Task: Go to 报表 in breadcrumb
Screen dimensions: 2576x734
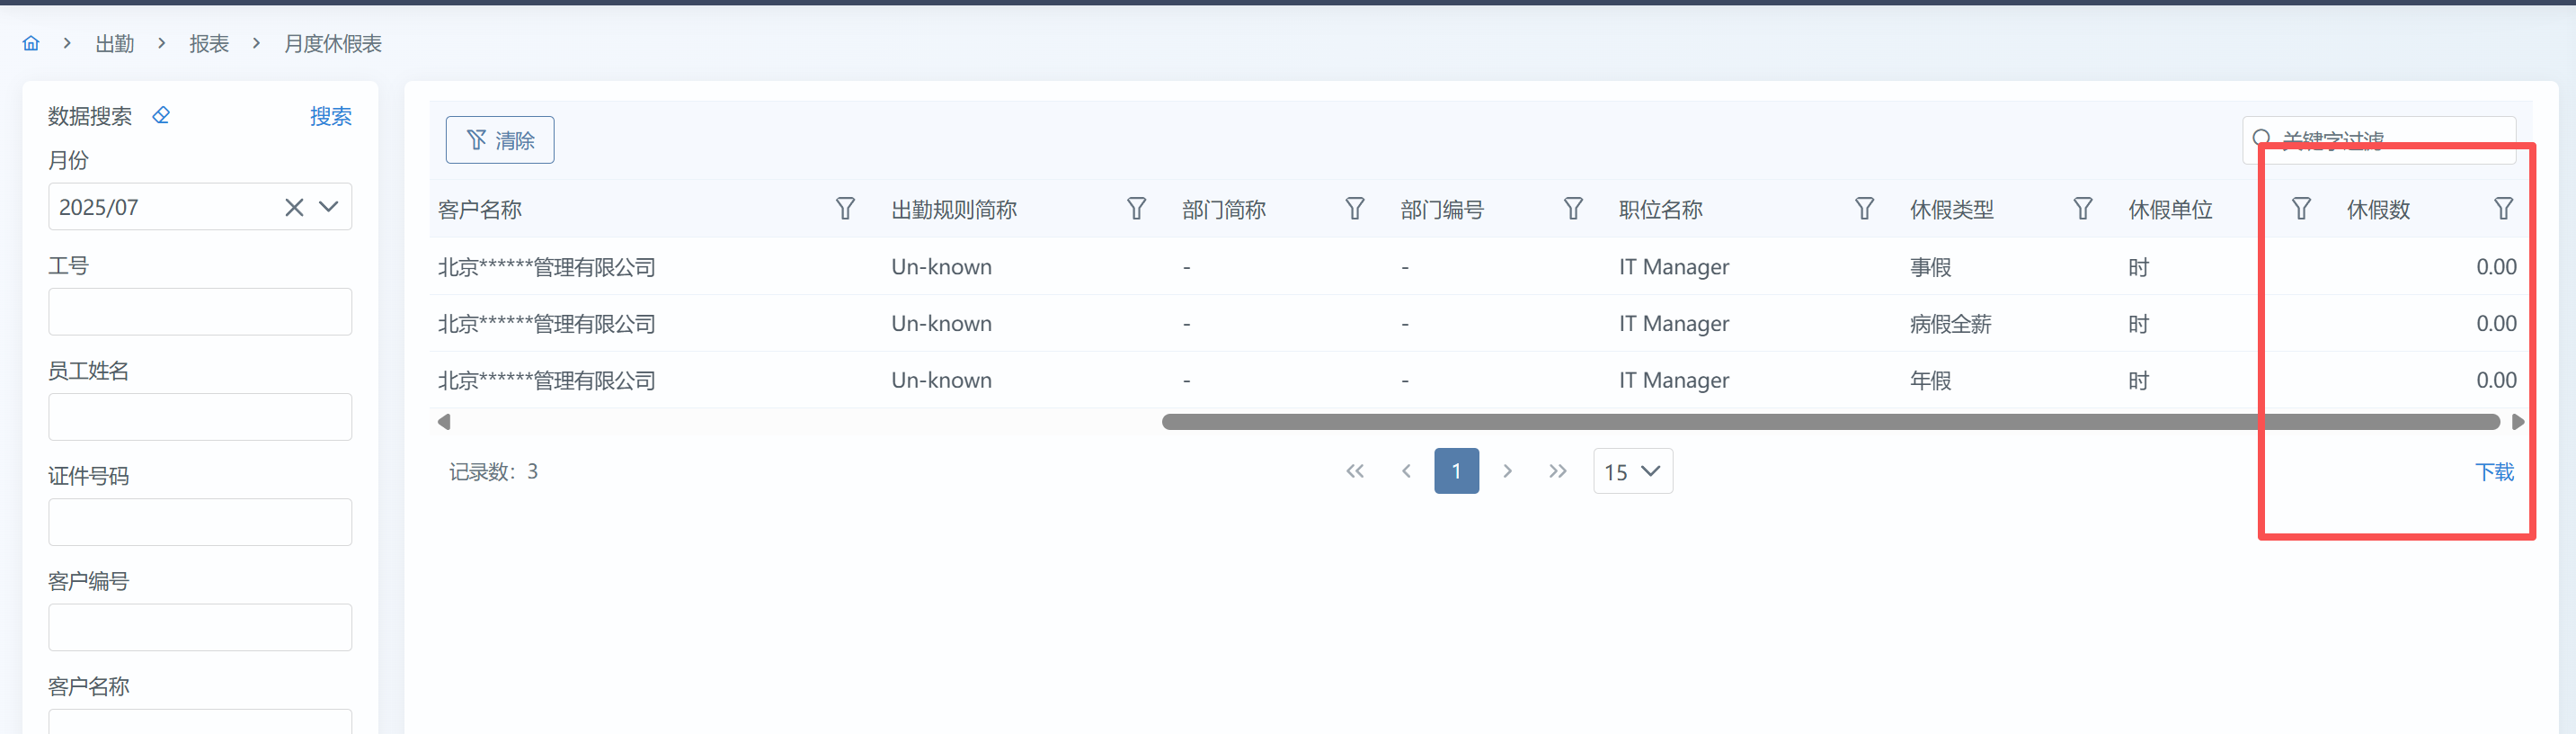Action: (209, 43)
